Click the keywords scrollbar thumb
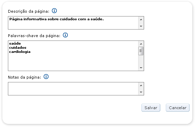 pos(141,51)
